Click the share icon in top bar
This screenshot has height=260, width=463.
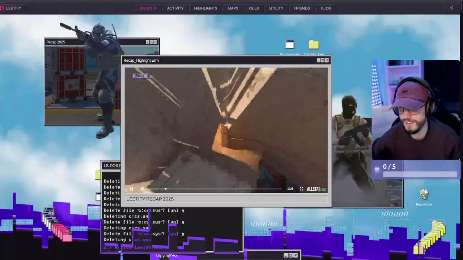tap(451, 8)
